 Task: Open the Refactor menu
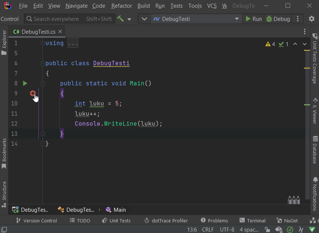[121, 6]
